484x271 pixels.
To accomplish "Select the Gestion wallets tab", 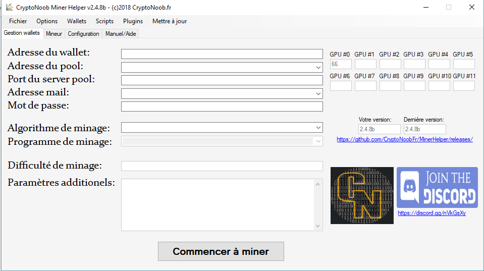I will 22,33.
